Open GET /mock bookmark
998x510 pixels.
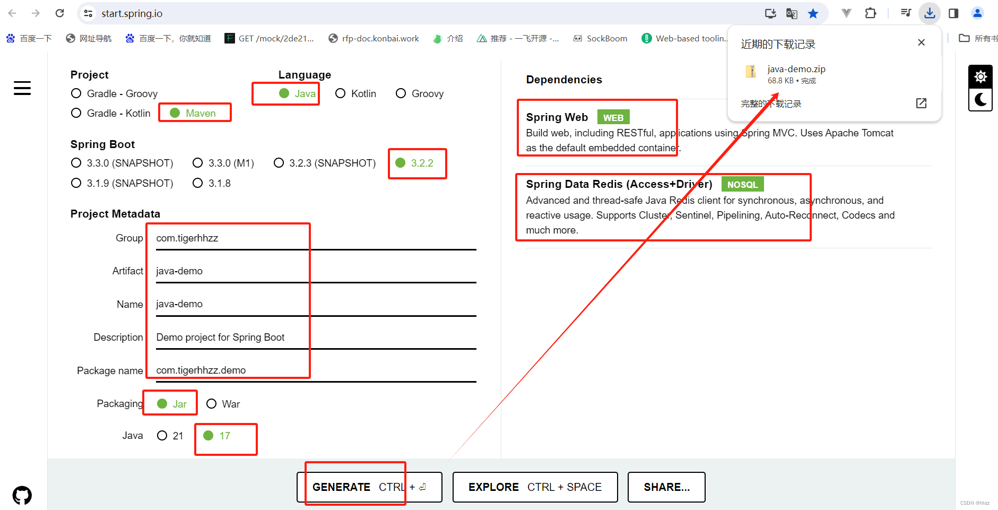[x=270, y=38]
